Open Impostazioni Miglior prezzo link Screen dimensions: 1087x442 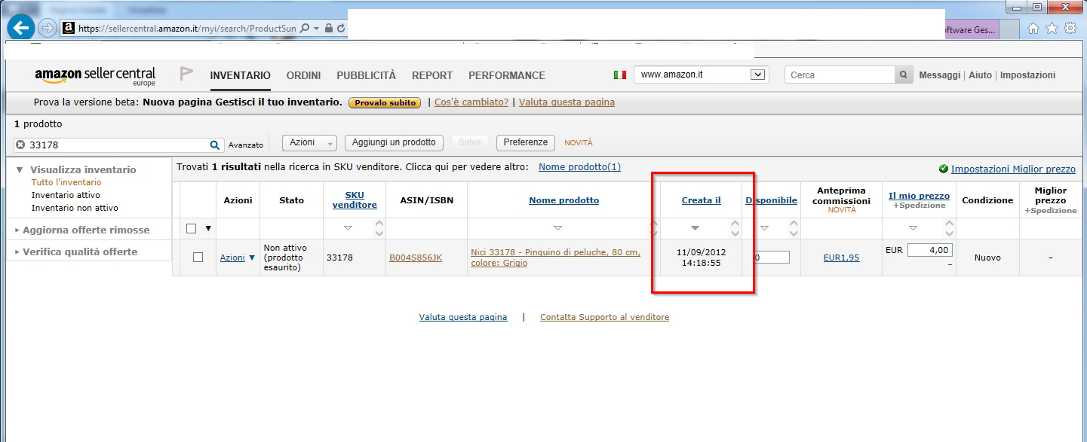click(x=1013, y=169)
